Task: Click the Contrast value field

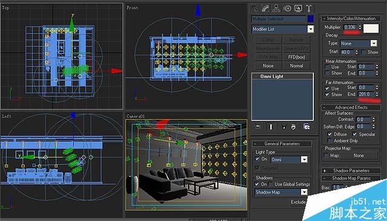Action: pos(363,119)
